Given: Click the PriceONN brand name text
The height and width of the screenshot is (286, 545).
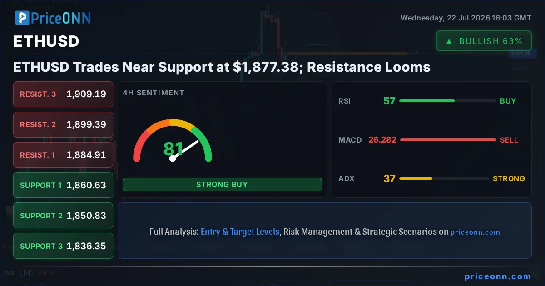Looking at the screenshot, I should [x=61, y=18].
